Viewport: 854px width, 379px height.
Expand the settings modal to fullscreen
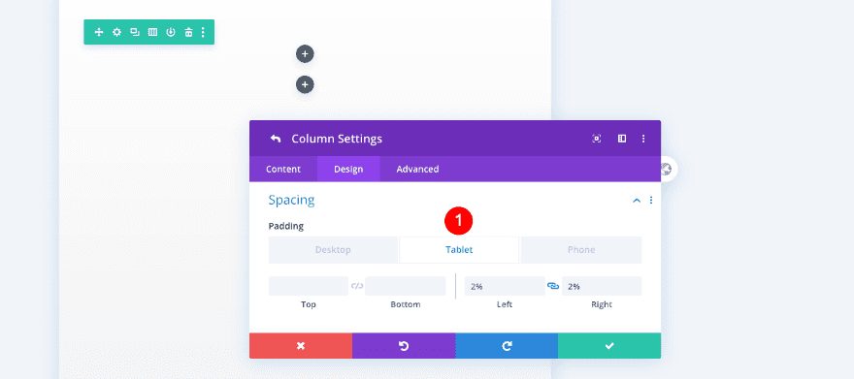pos(597,139)
